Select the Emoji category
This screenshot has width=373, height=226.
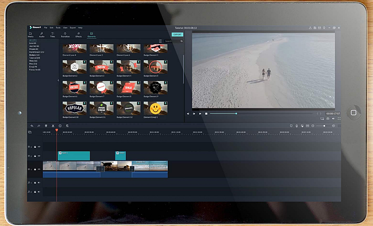click(x=33, y=66)
